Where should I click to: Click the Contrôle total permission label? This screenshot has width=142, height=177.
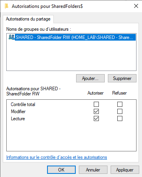[x=23, y=104]
